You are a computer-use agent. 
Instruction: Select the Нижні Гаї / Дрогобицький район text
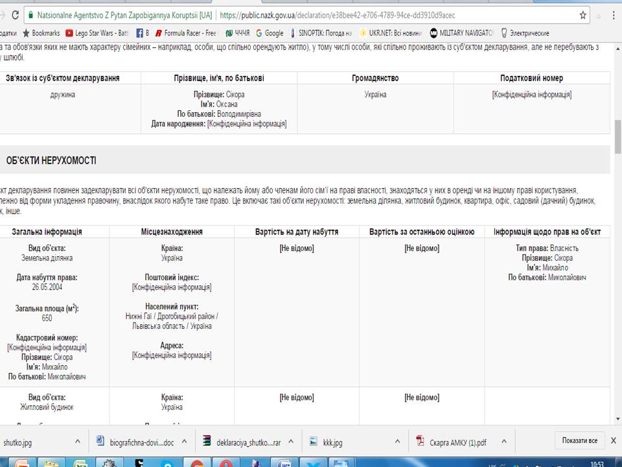[x=172, y=317]
